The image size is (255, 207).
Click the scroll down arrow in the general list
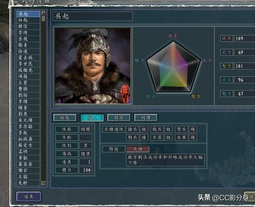(43, 183)
